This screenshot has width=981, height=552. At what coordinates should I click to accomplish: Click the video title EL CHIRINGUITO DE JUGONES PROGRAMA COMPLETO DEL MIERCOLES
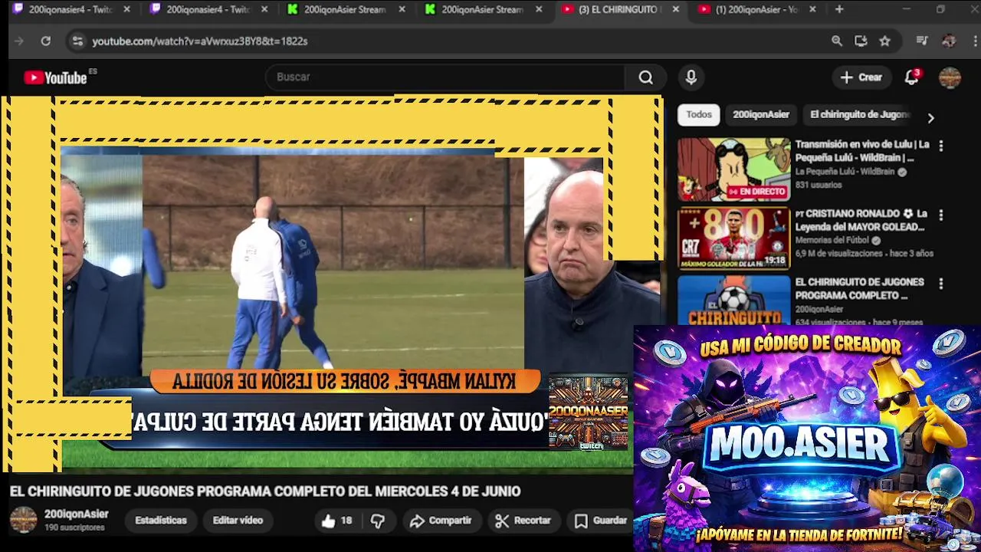265,491
